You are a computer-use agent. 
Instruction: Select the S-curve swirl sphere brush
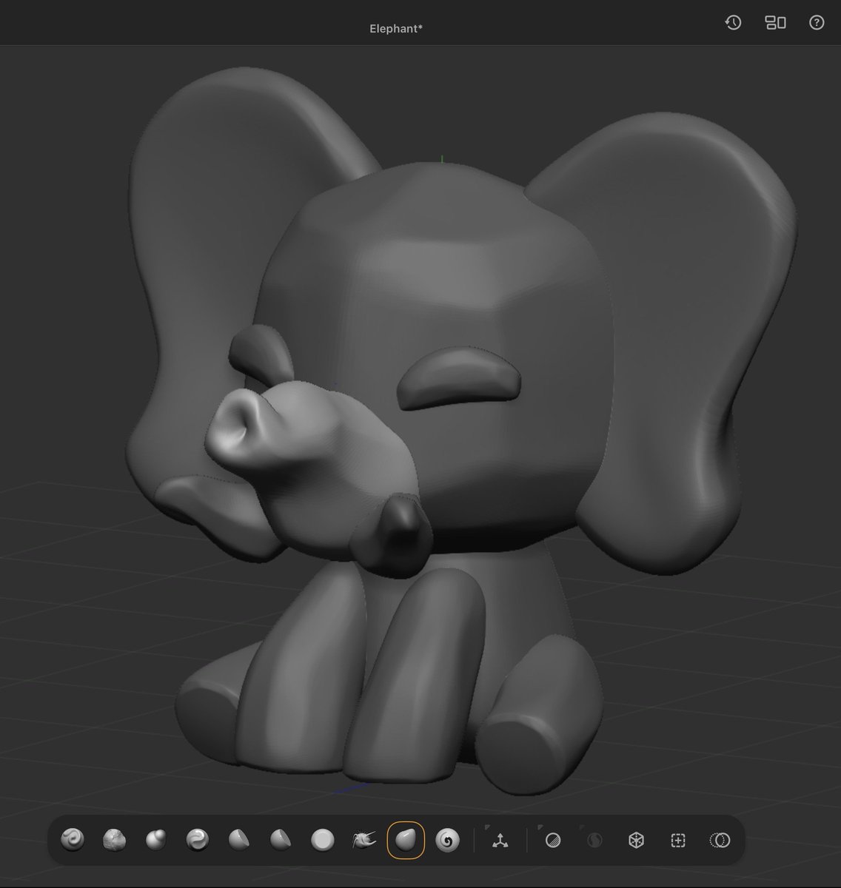click(x=197, y=840)
